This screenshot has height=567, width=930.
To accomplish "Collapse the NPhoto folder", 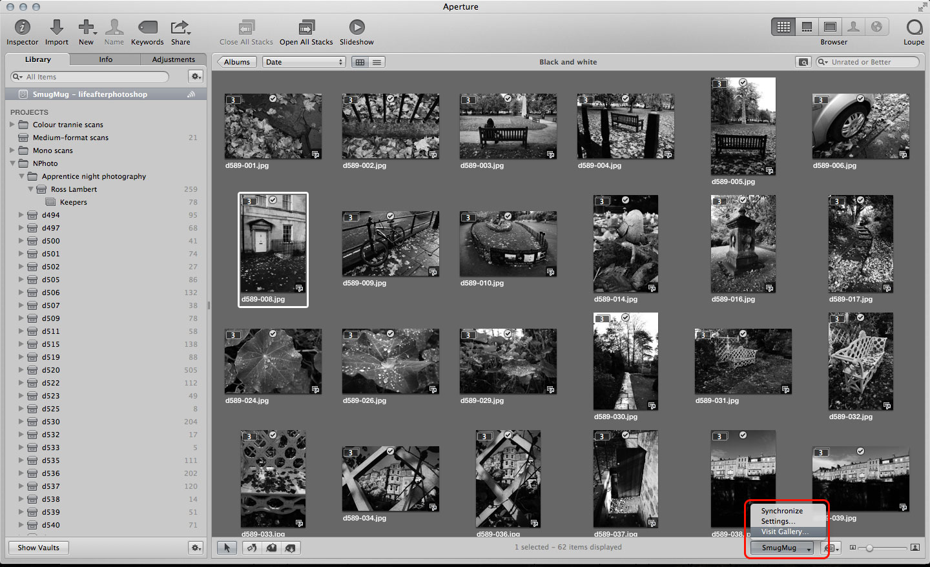I will pyautogui.click(x=13, y=163).
